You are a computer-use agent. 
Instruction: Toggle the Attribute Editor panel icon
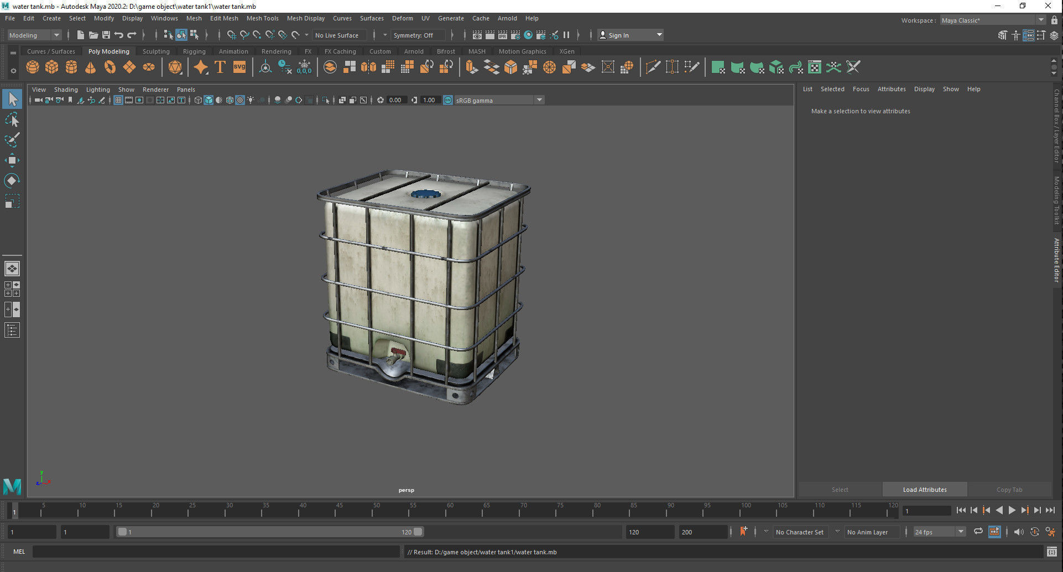tap(1028, 35)
